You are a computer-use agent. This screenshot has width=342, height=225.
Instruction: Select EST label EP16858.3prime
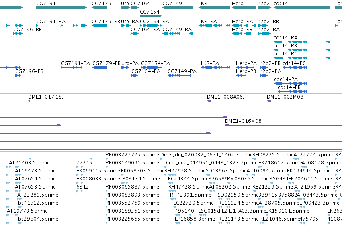click(x=195, y=219)
